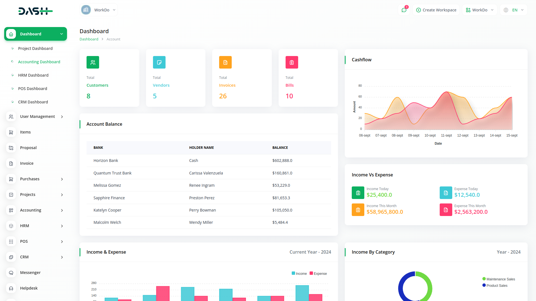Click the Invoice icon in the sidebar

pos(11,163)
